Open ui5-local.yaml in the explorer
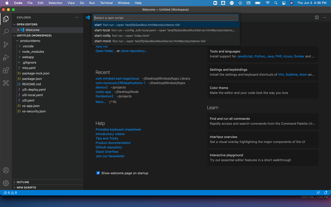The image size is (331, 207). tap(32, 95)
